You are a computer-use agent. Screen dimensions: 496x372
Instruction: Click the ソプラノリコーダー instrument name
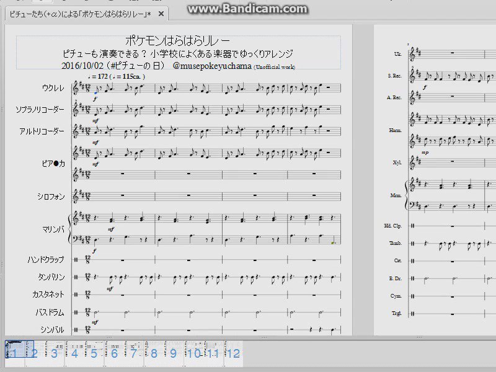click(40, 110)
